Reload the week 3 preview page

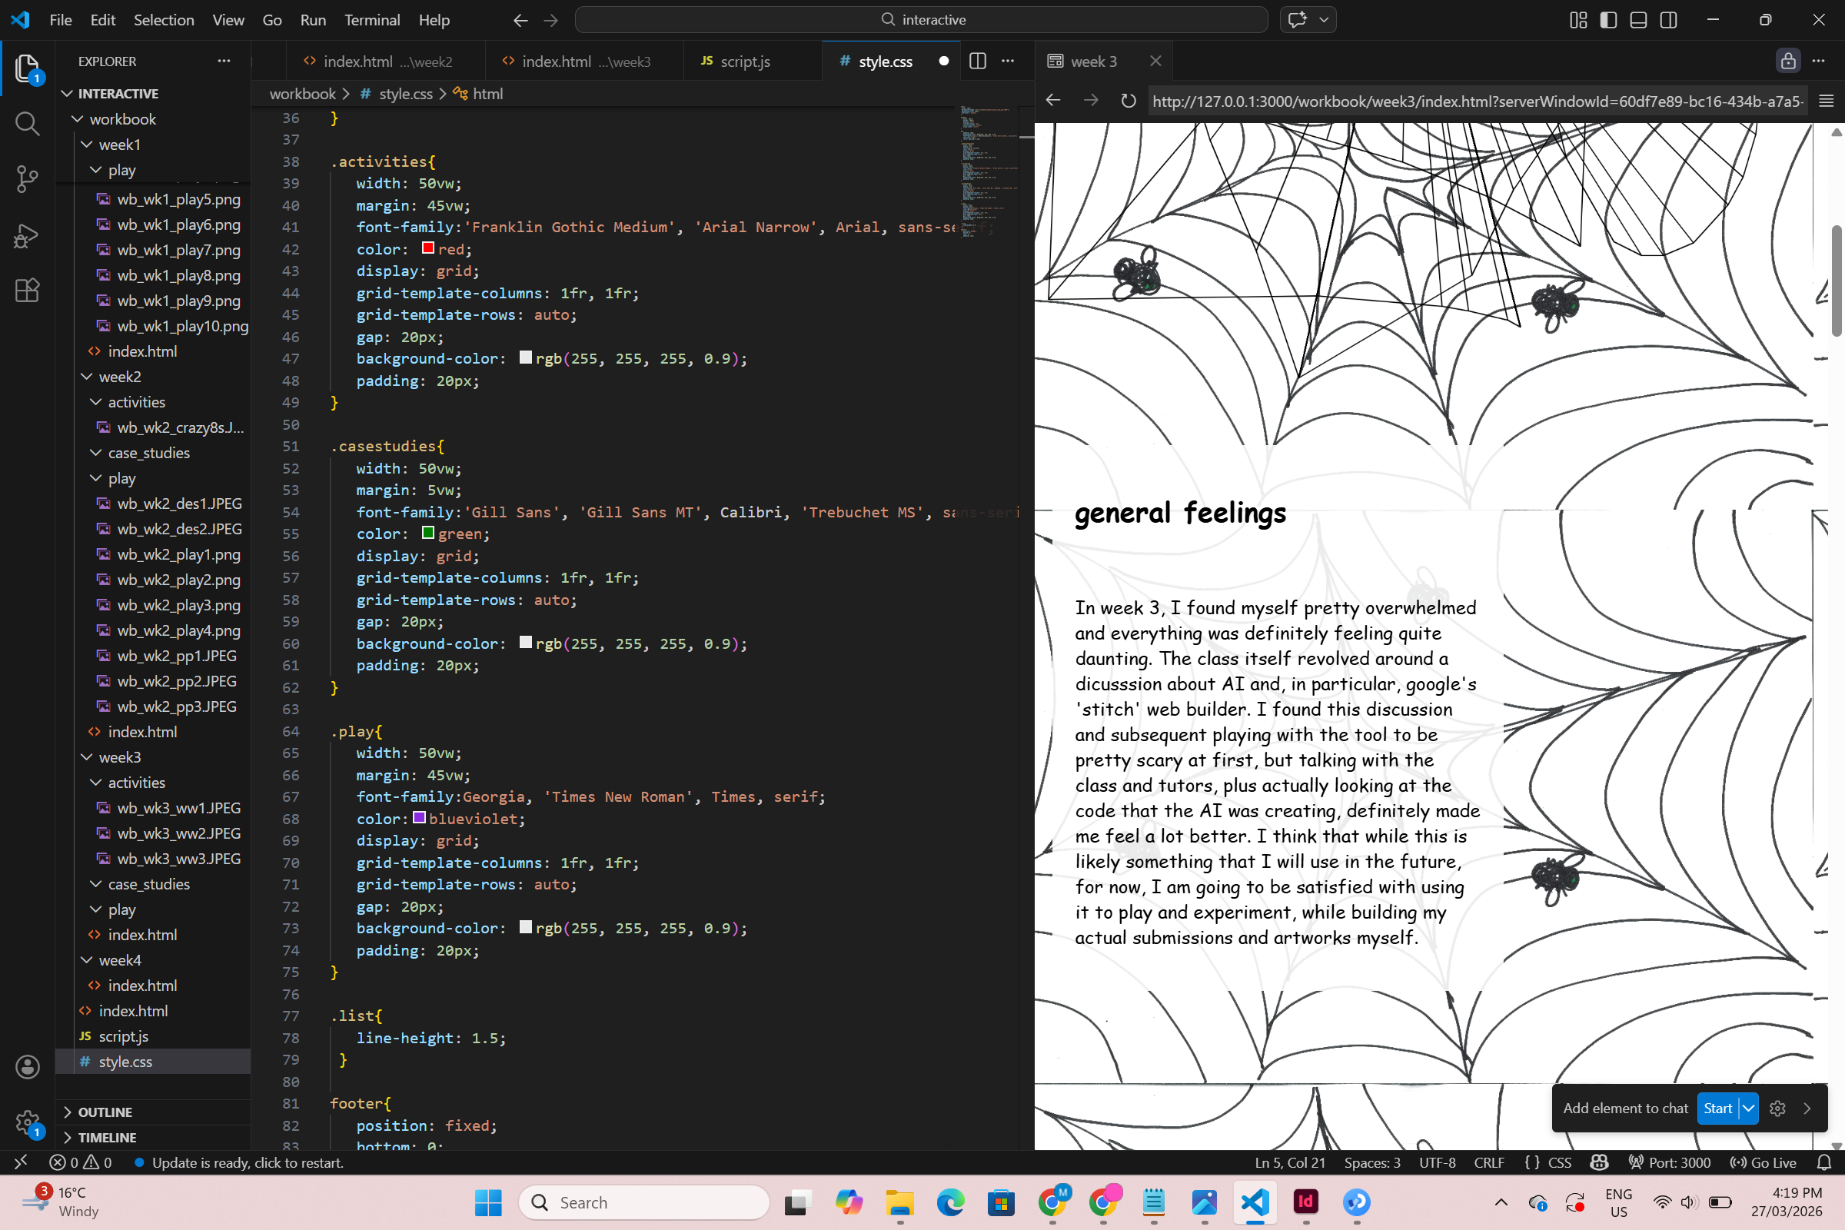tap(1128, 101)
